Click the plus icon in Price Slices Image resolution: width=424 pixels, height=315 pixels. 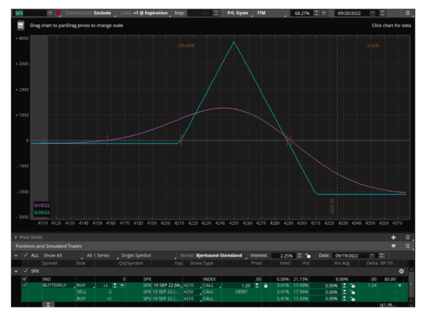click(x=393, y=237)
